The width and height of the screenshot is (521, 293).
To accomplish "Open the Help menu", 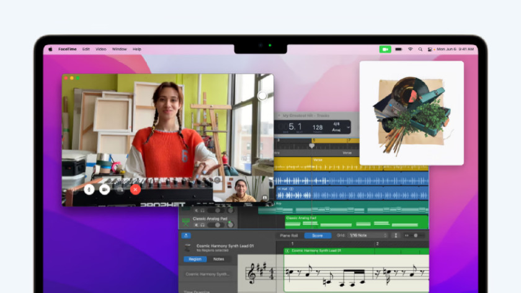I will point(137,49).
